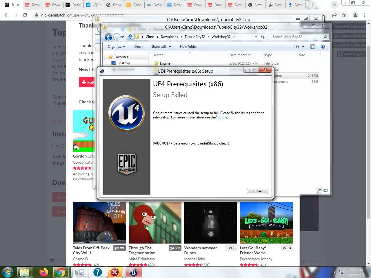
Task: Click TupeloCity32 in breadcrumb path
Action: (195, 37)
